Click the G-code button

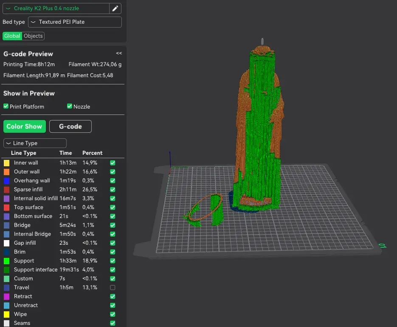point(70,126)
